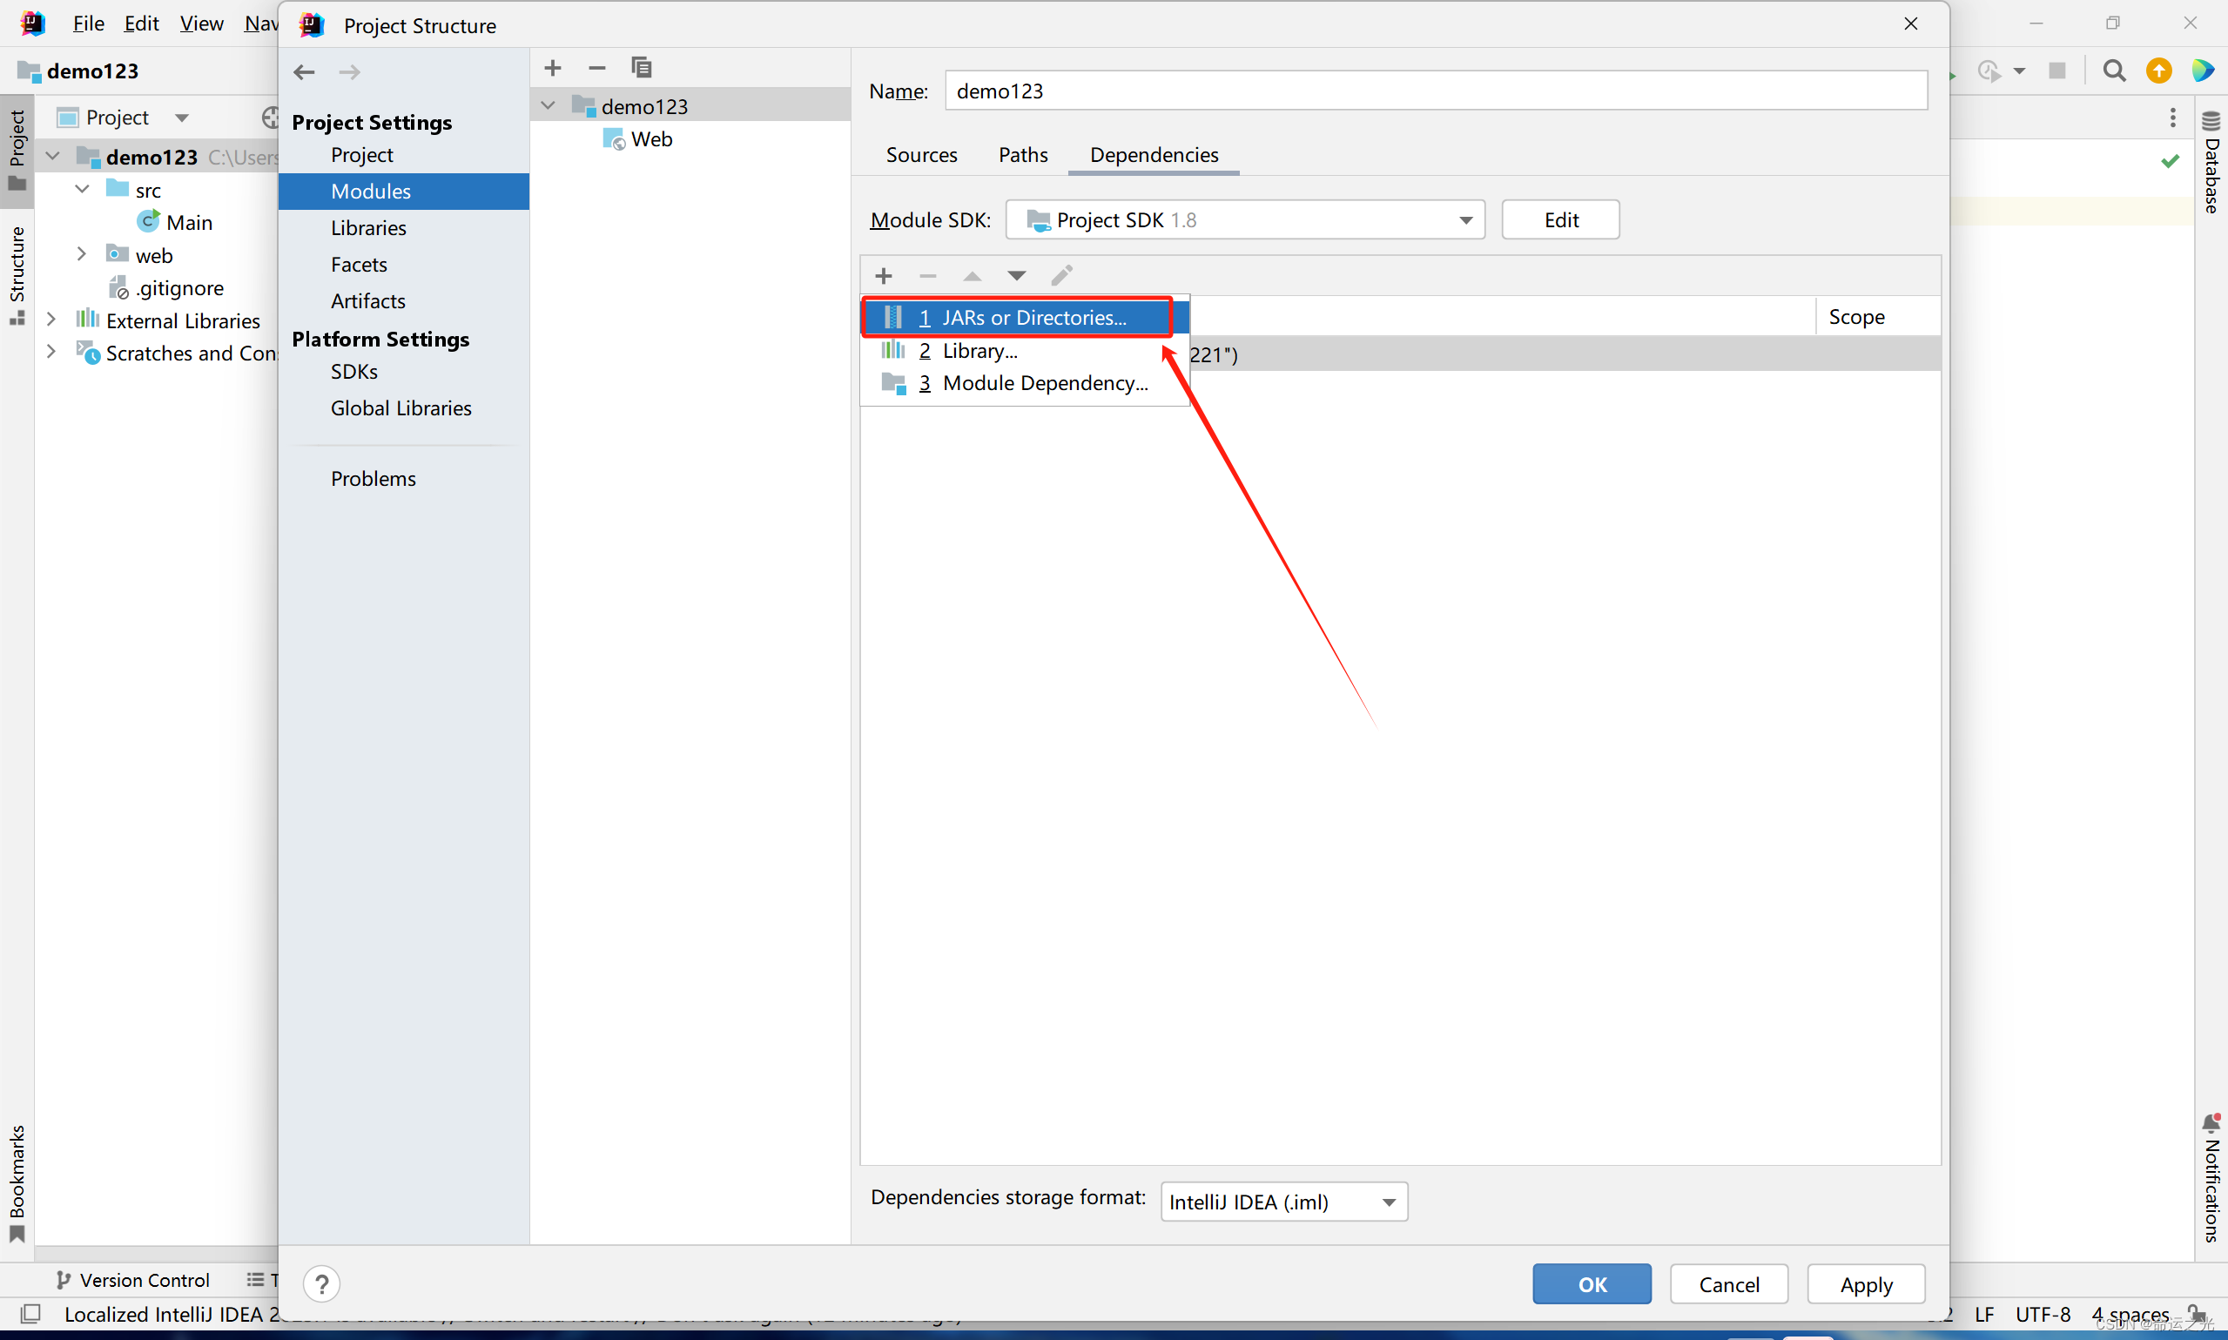Viewport: 2228px width, 1340px height.
Task: Click the move dependency down arrow icon
Action: coord(1017,275)
